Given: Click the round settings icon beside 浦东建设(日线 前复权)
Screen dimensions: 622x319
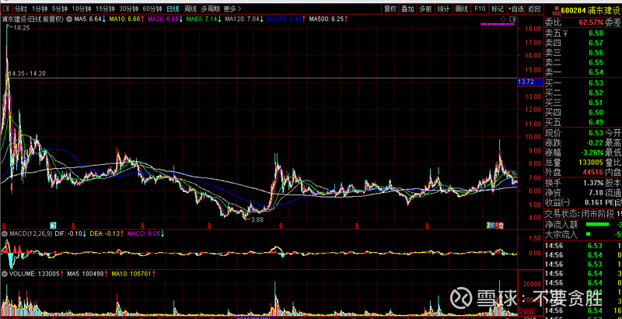Looking at the screenshot, I should [x=68, y=17].
